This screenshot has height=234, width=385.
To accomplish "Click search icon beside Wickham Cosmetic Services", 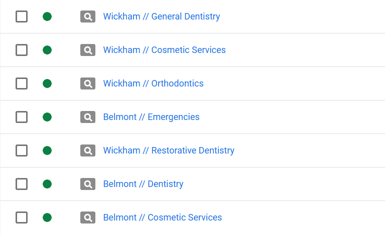I will [x=88, y=50].
